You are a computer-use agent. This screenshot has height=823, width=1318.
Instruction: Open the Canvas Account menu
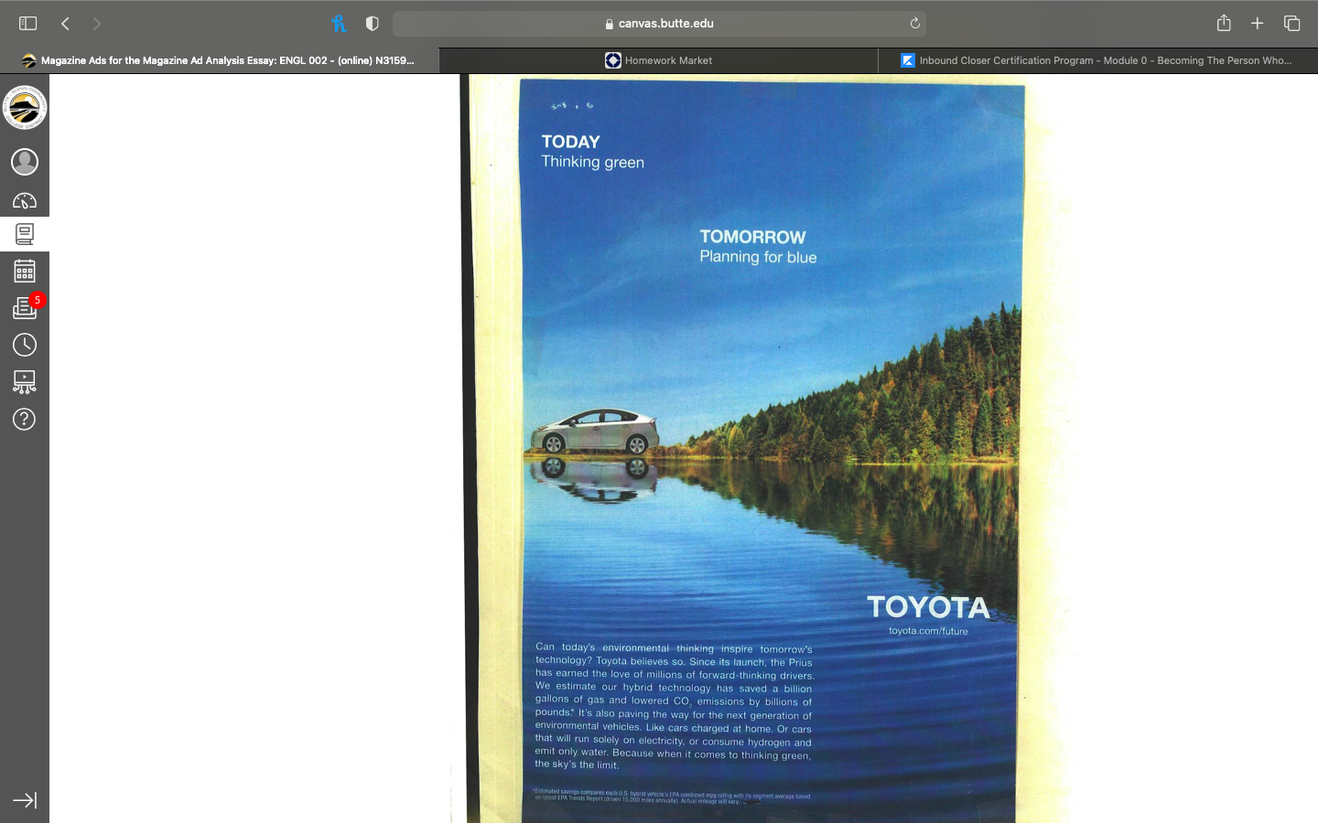click(x=25, y=162)
